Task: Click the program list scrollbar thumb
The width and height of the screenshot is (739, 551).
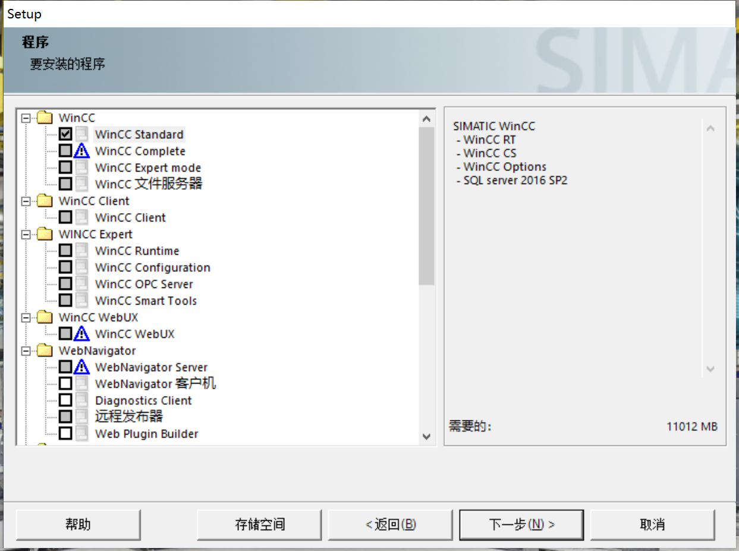Action: (x=426, y=206)
